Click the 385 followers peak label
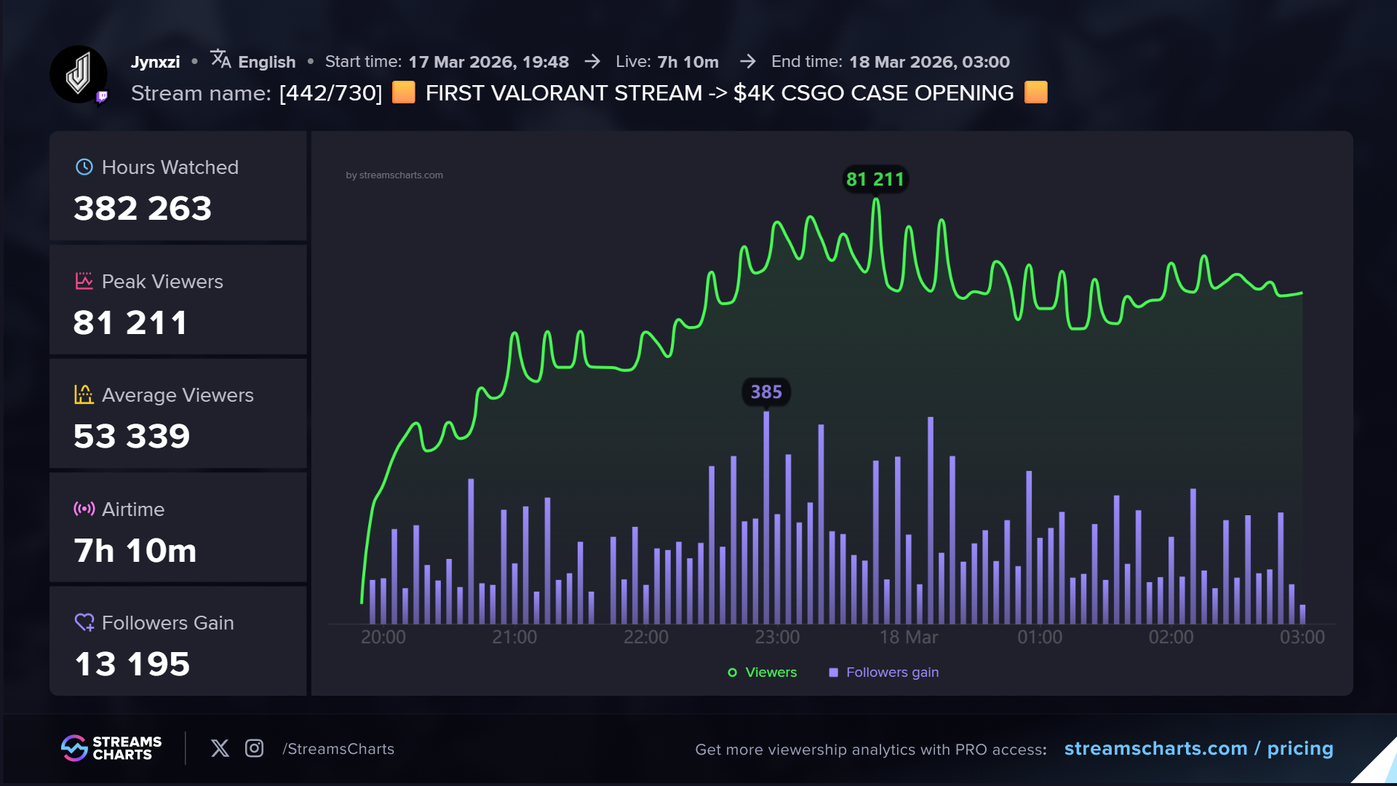This screenshot has height=786, width=1397. (766, 392)
